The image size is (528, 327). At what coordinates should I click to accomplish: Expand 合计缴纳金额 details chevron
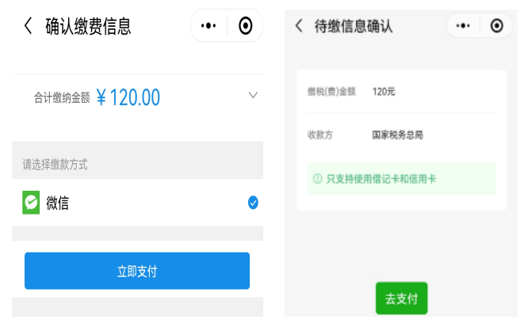(x=253, y=95)
